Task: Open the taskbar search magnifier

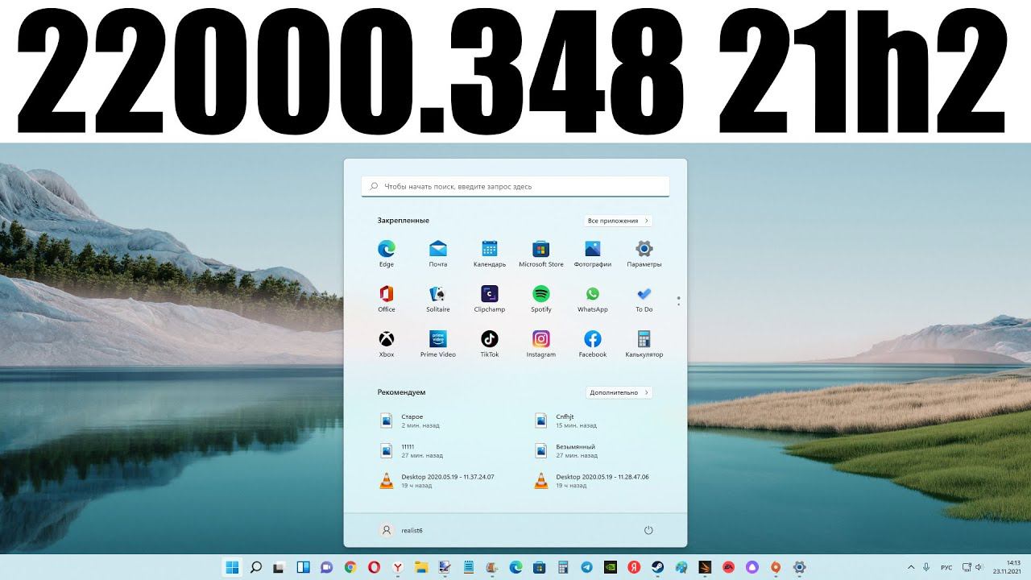Action: pos(255,567)
